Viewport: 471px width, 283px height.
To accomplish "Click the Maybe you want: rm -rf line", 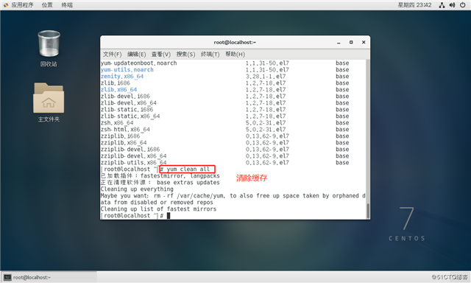I will 233,196.
